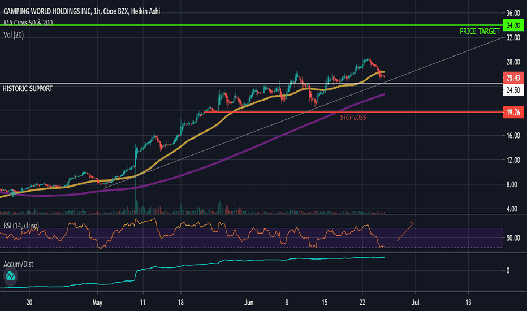
Task: Click the Accum/Dist 0 axis label
Action: tap(508, 271)
